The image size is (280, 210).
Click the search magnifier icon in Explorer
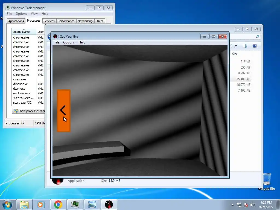(x=257, y=37)
